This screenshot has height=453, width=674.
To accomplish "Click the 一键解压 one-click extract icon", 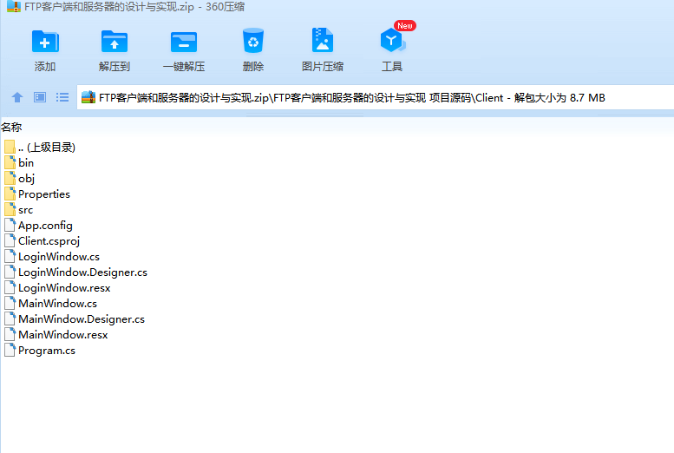I will [x=184, y=42].
